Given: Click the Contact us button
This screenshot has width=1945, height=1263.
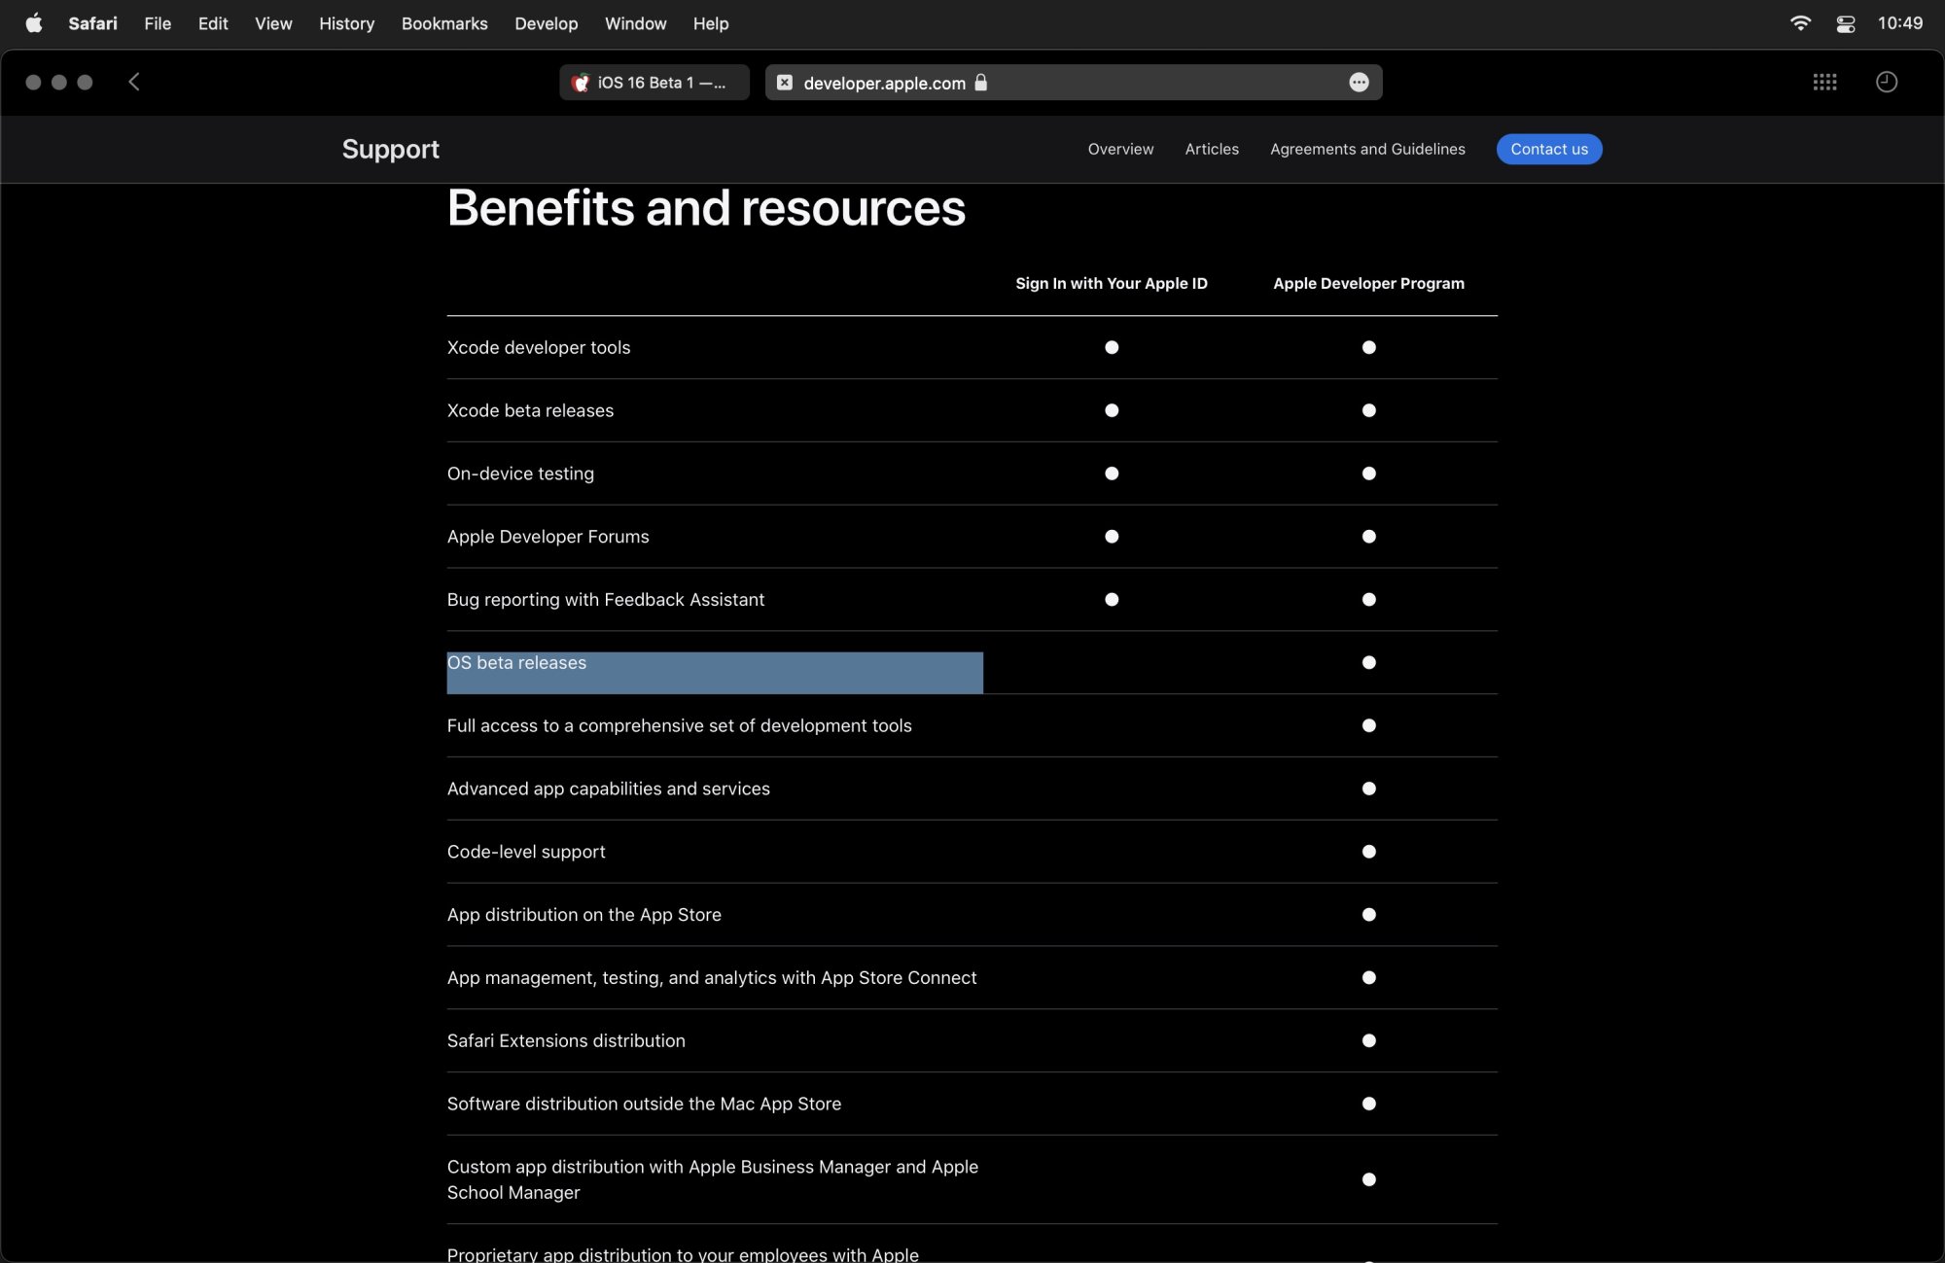Looking at the screenshot, I should [x=1548, y=149].
